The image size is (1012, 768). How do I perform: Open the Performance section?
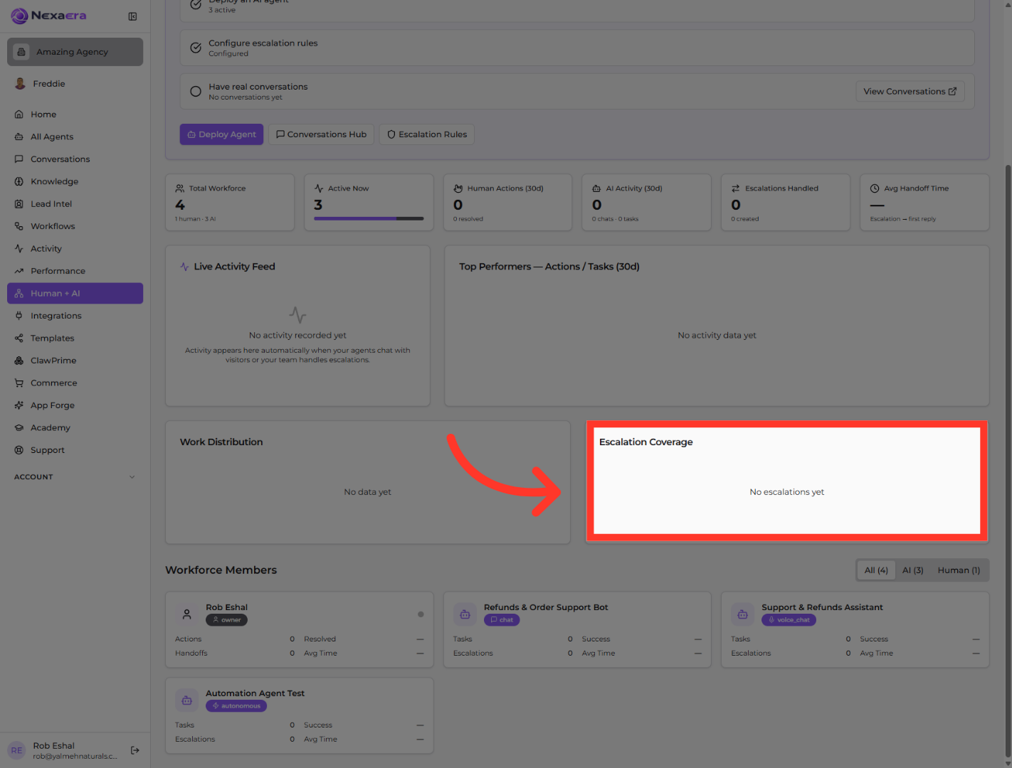[x=75, y=271]
